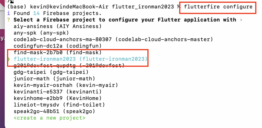The width and height of the screenshot is (262, 128).
Task: Choose junior-math project entry
Action: [x=54, y=79]
